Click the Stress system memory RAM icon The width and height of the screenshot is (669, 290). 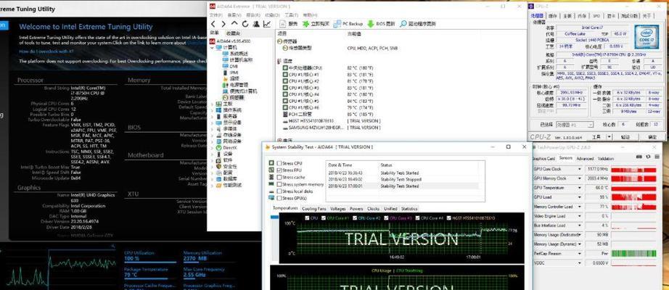pos(272,184)
